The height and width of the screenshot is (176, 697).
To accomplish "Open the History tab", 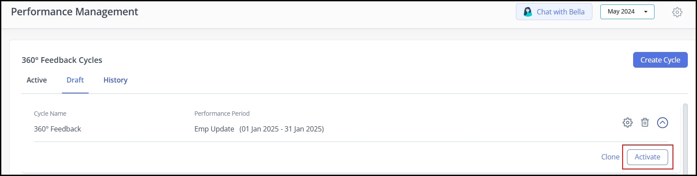I will click(116, 80).
